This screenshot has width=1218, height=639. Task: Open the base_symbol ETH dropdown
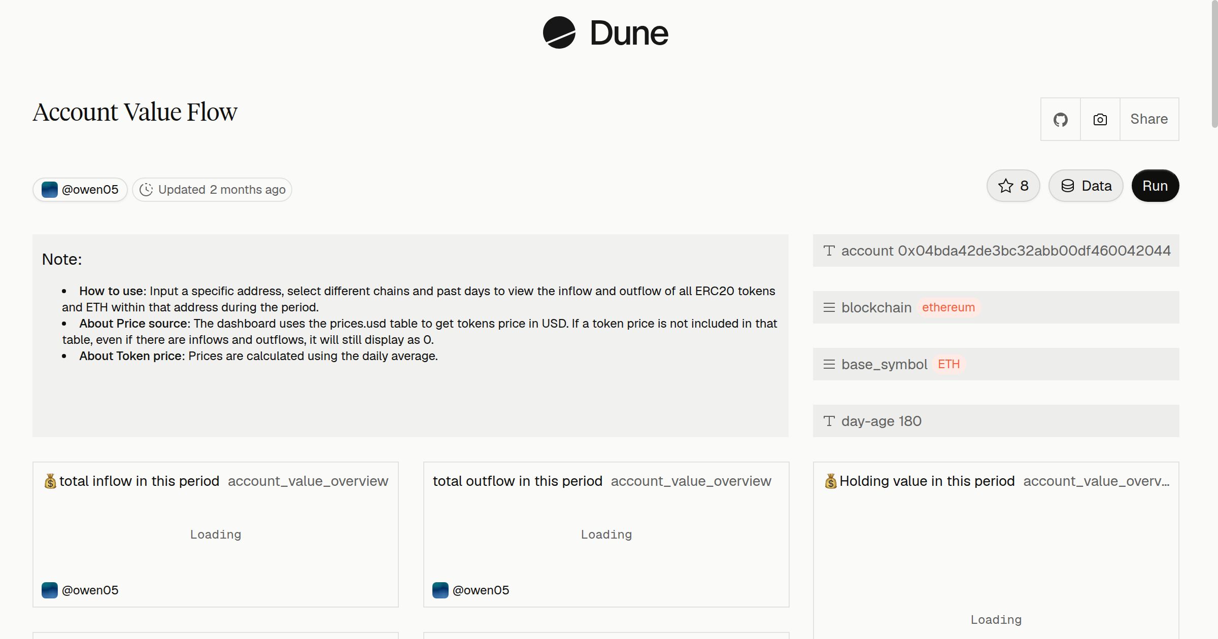996,364
